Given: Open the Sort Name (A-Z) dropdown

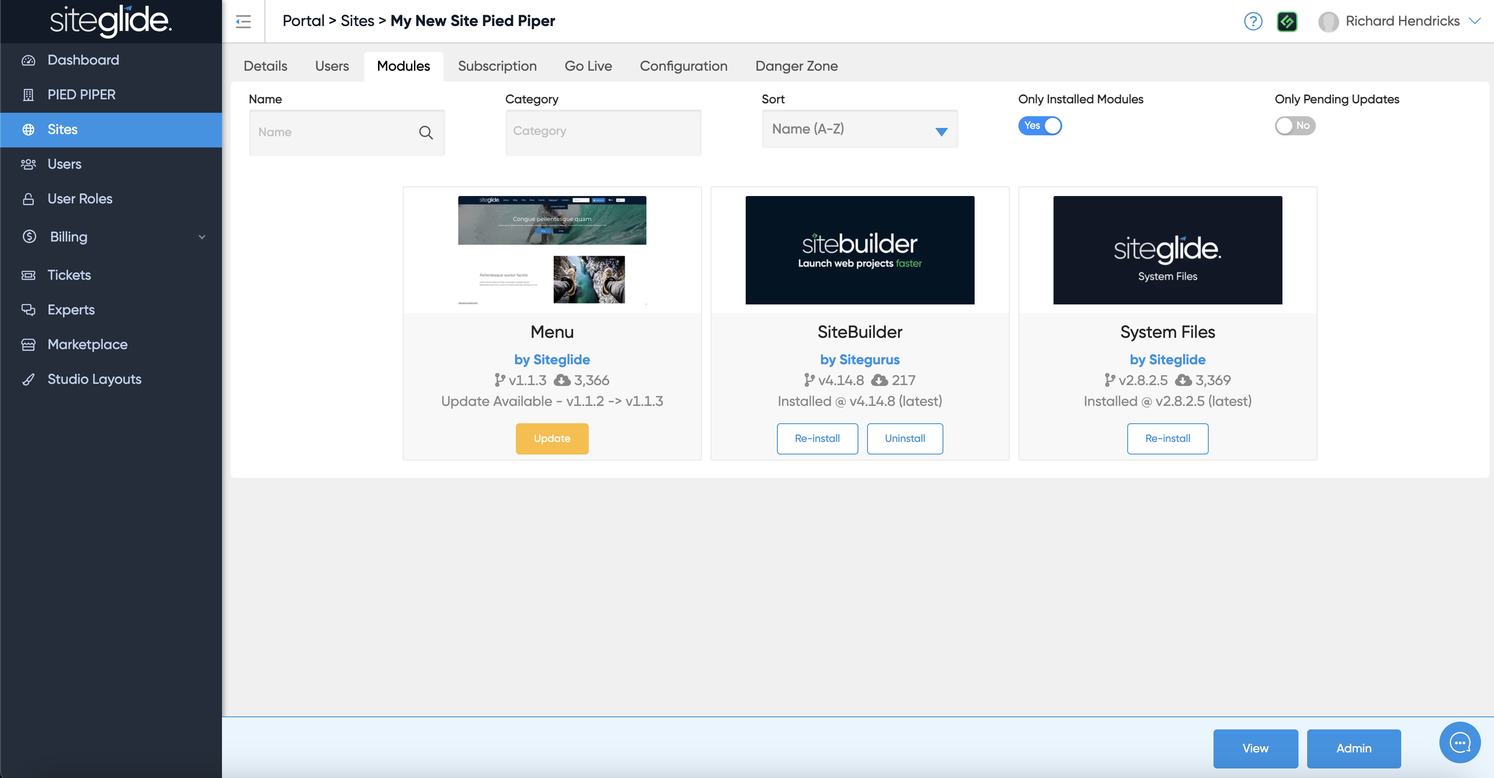Looking at the screenshot, I should pos(859,129).
